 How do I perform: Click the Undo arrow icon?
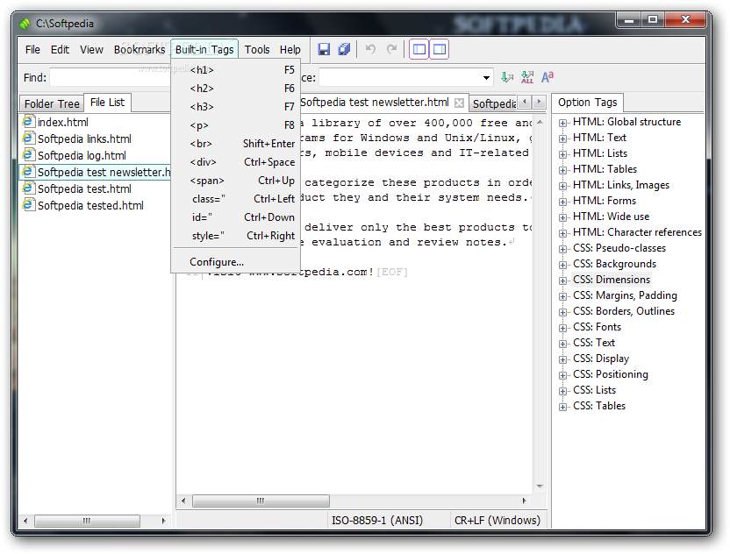click(x=370, y=49)
